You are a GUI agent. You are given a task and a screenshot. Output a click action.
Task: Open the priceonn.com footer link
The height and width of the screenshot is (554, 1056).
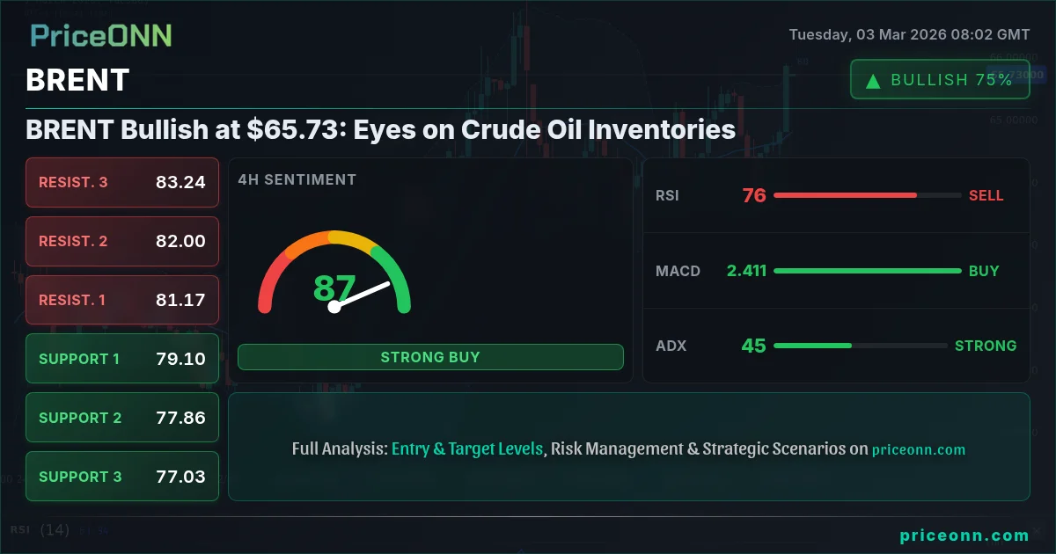tap(964, 536)
